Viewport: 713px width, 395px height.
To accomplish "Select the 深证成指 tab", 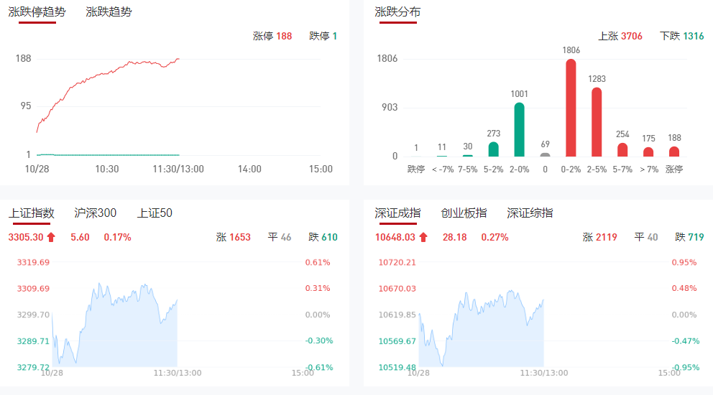I will (397, 213).
